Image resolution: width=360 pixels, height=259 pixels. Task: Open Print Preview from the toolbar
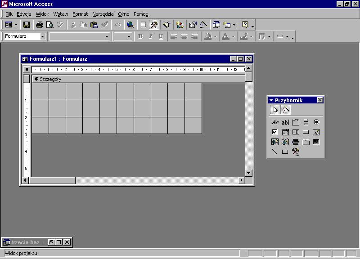(50, 25)
